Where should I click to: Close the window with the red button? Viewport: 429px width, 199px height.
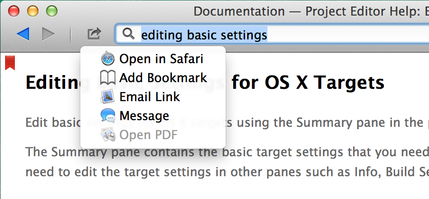point(13,11)
